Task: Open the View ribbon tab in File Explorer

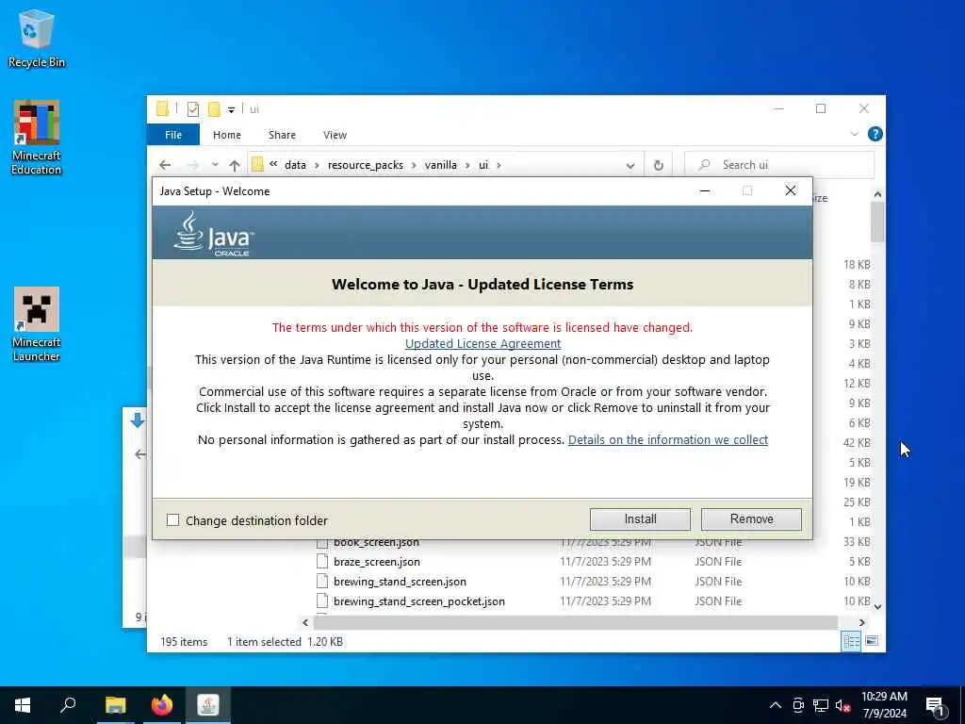Action: tap(335, 135)
